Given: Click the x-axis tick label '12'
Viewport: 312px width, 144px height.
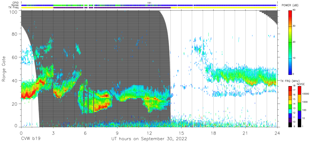Looking at the screenshot, I should tap(149, 133).
